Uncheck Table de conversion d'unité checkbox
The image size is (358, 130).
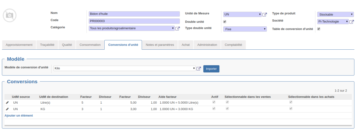tap(318, 29)
